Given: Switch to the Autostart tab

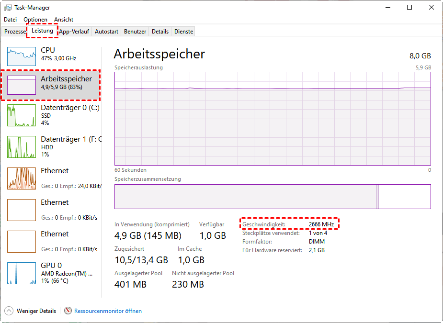Looking at the screenshot, I should (106, 32).
